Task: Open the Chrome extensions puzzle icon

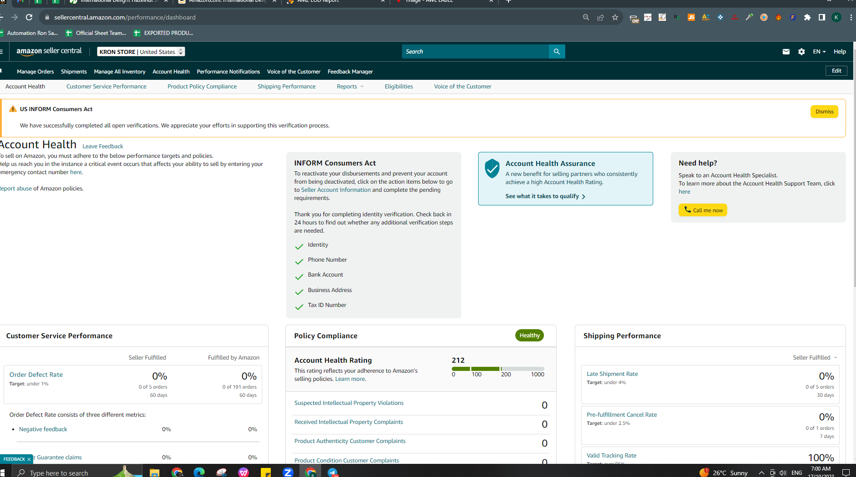Action: [807, 17]
